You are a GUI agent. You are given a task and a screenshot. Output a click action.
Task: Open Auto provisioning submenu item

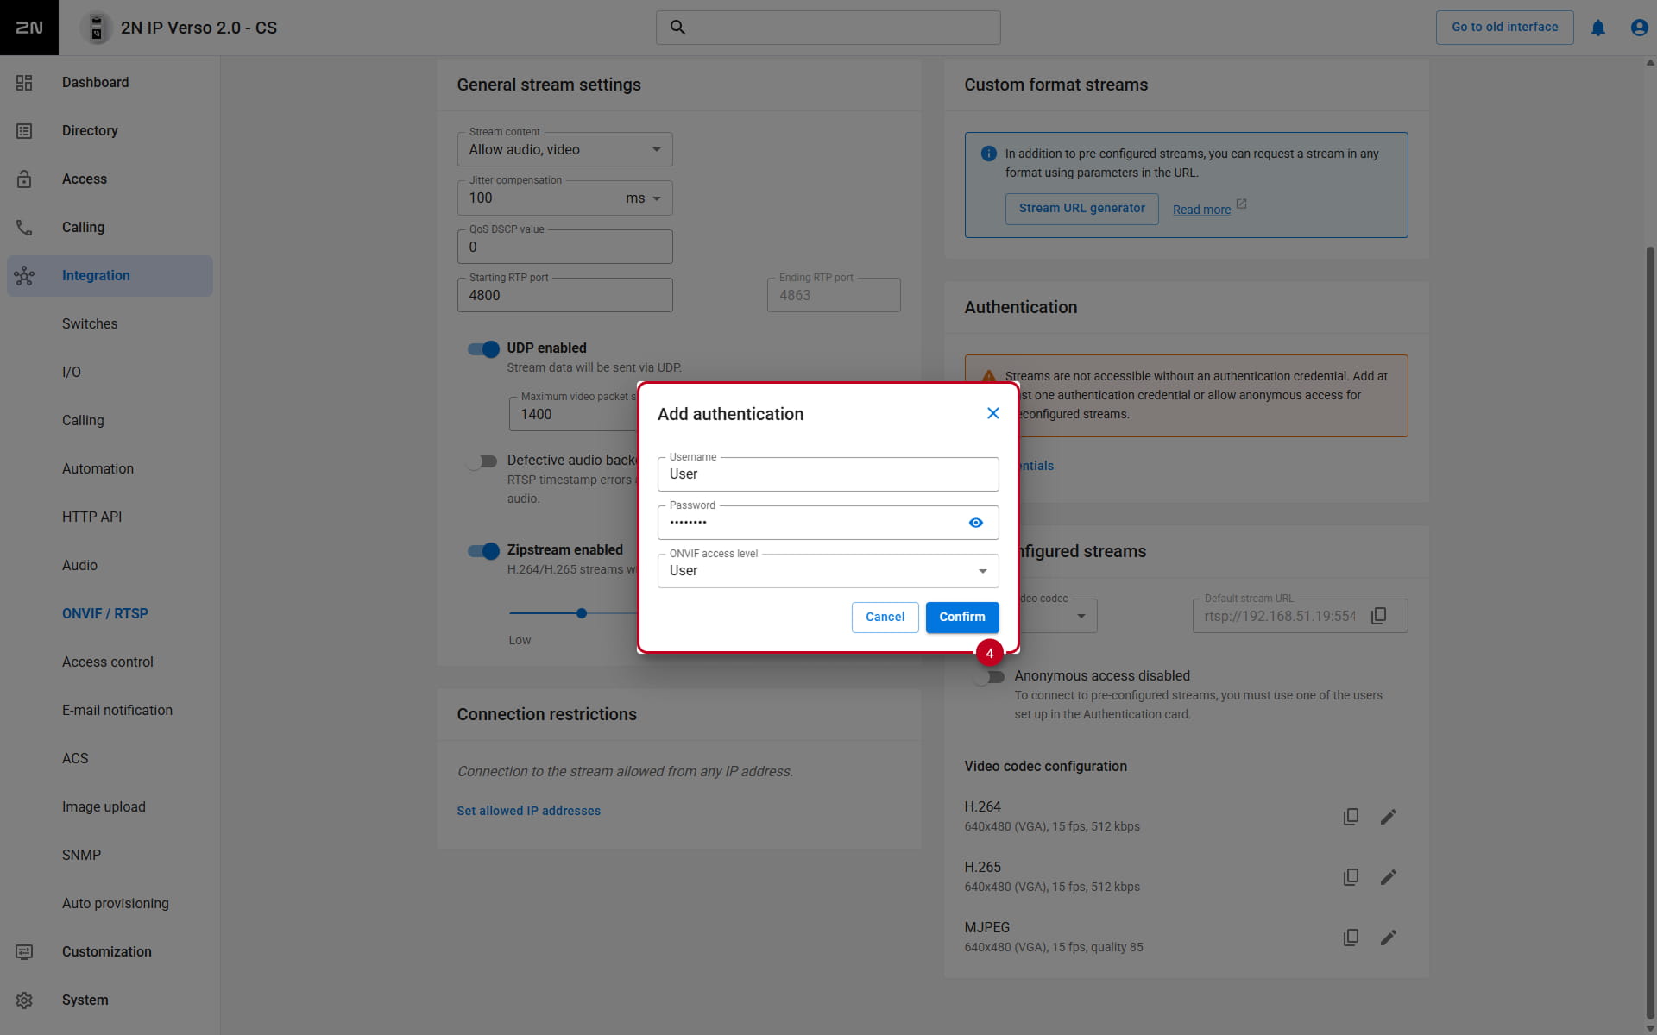click(x=116, y=904)
